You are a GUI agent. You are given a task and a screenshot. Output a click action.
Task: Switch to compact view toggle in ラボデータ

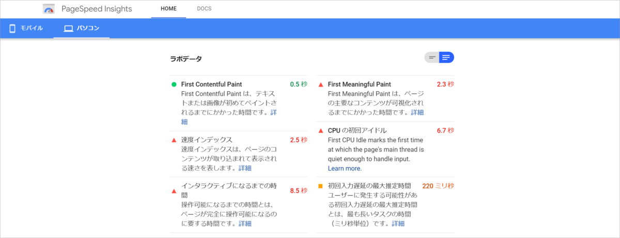click(432, 58)
